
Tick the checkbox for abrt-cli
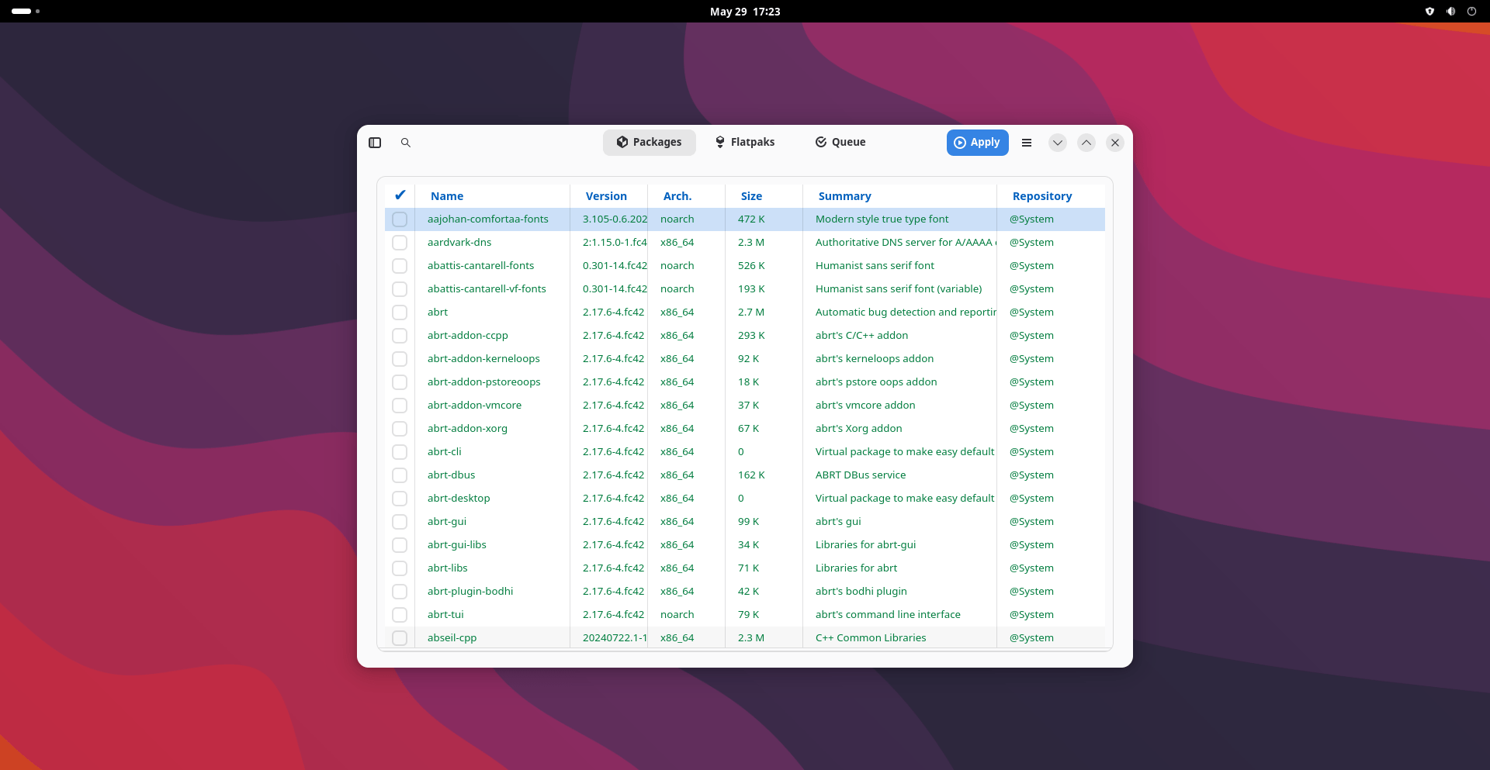pyautogui.click(x=400, y=452)
